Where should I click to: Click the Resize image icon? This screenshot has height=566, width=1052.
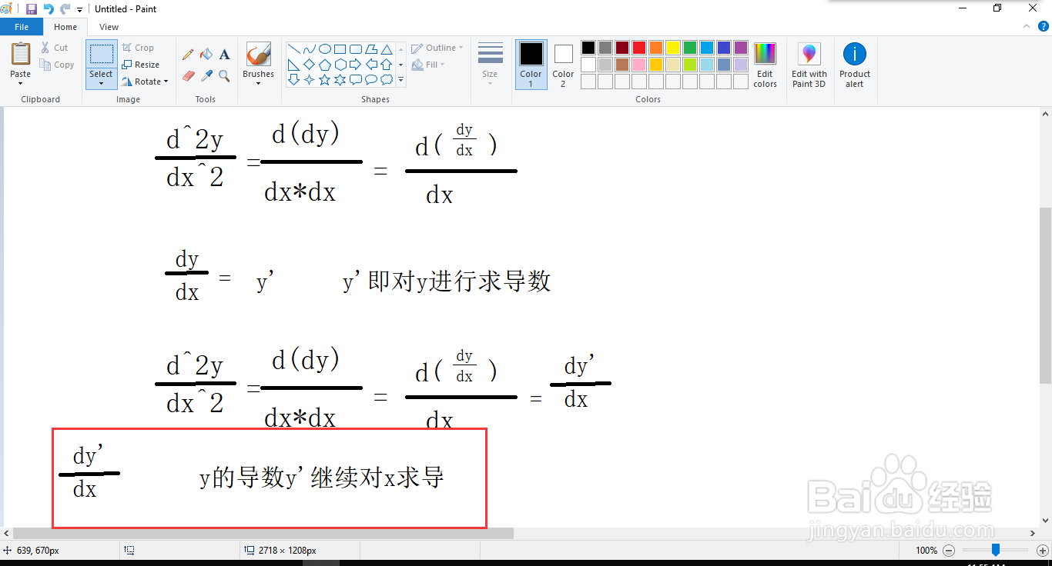[126, 64]
